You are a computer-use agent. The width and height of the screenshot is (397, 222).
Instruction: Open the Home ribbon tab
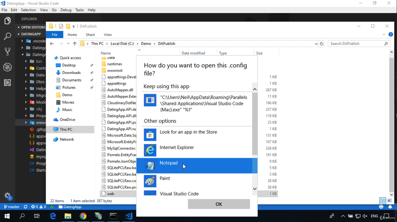pyautogui.click(x=72, y=34)
